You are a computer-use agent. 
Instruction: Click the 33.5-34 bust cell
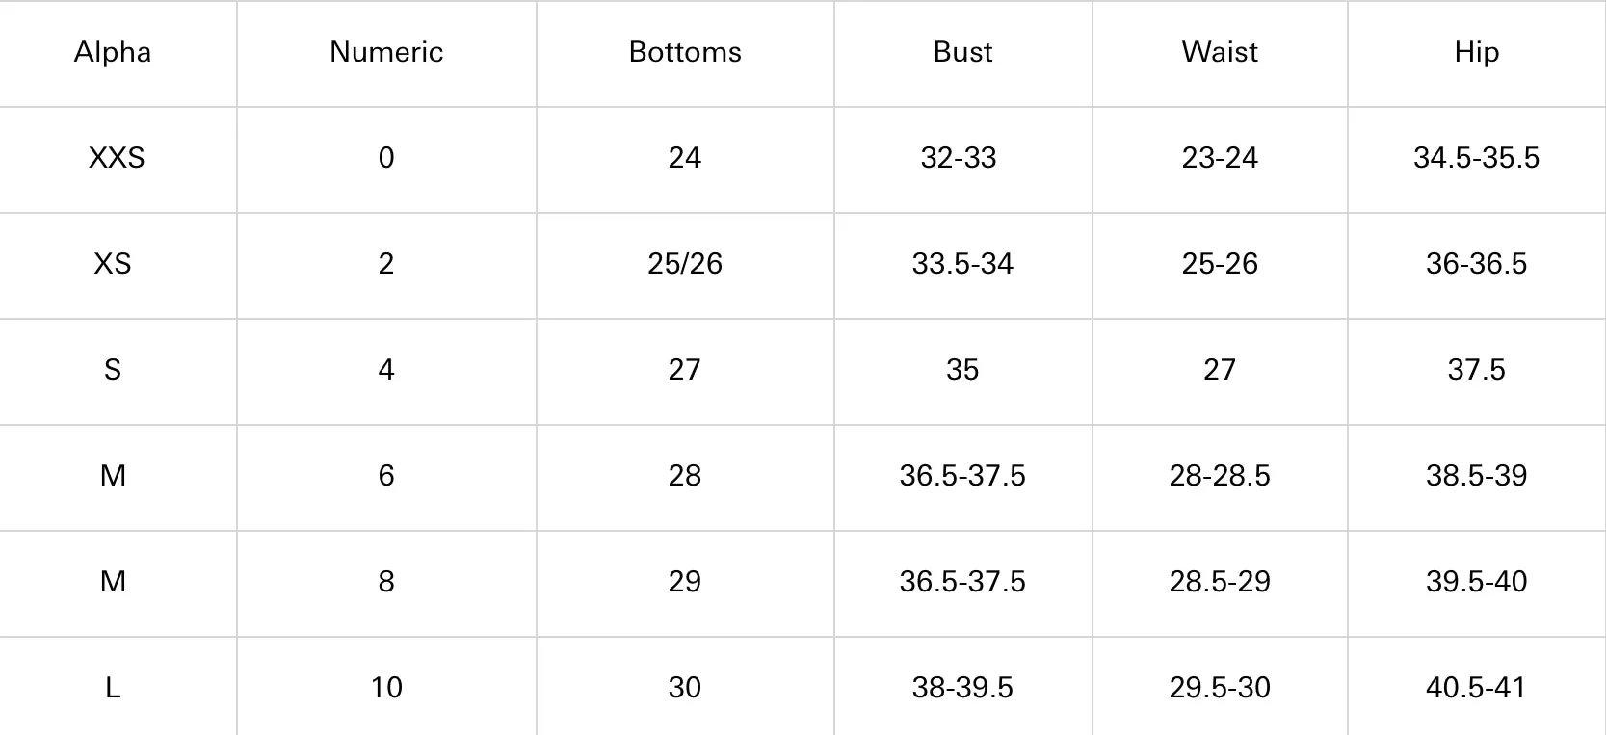click(962, 264)
